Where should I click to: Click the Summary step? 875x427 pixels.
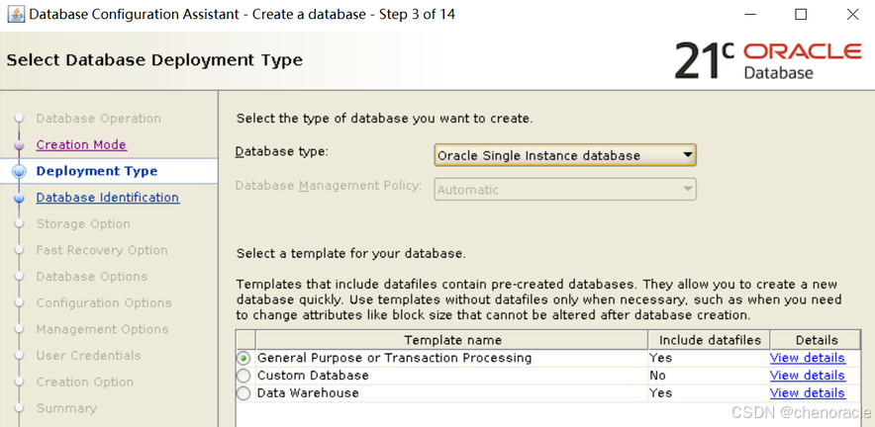pyautogui.click(x=66, y=408)
